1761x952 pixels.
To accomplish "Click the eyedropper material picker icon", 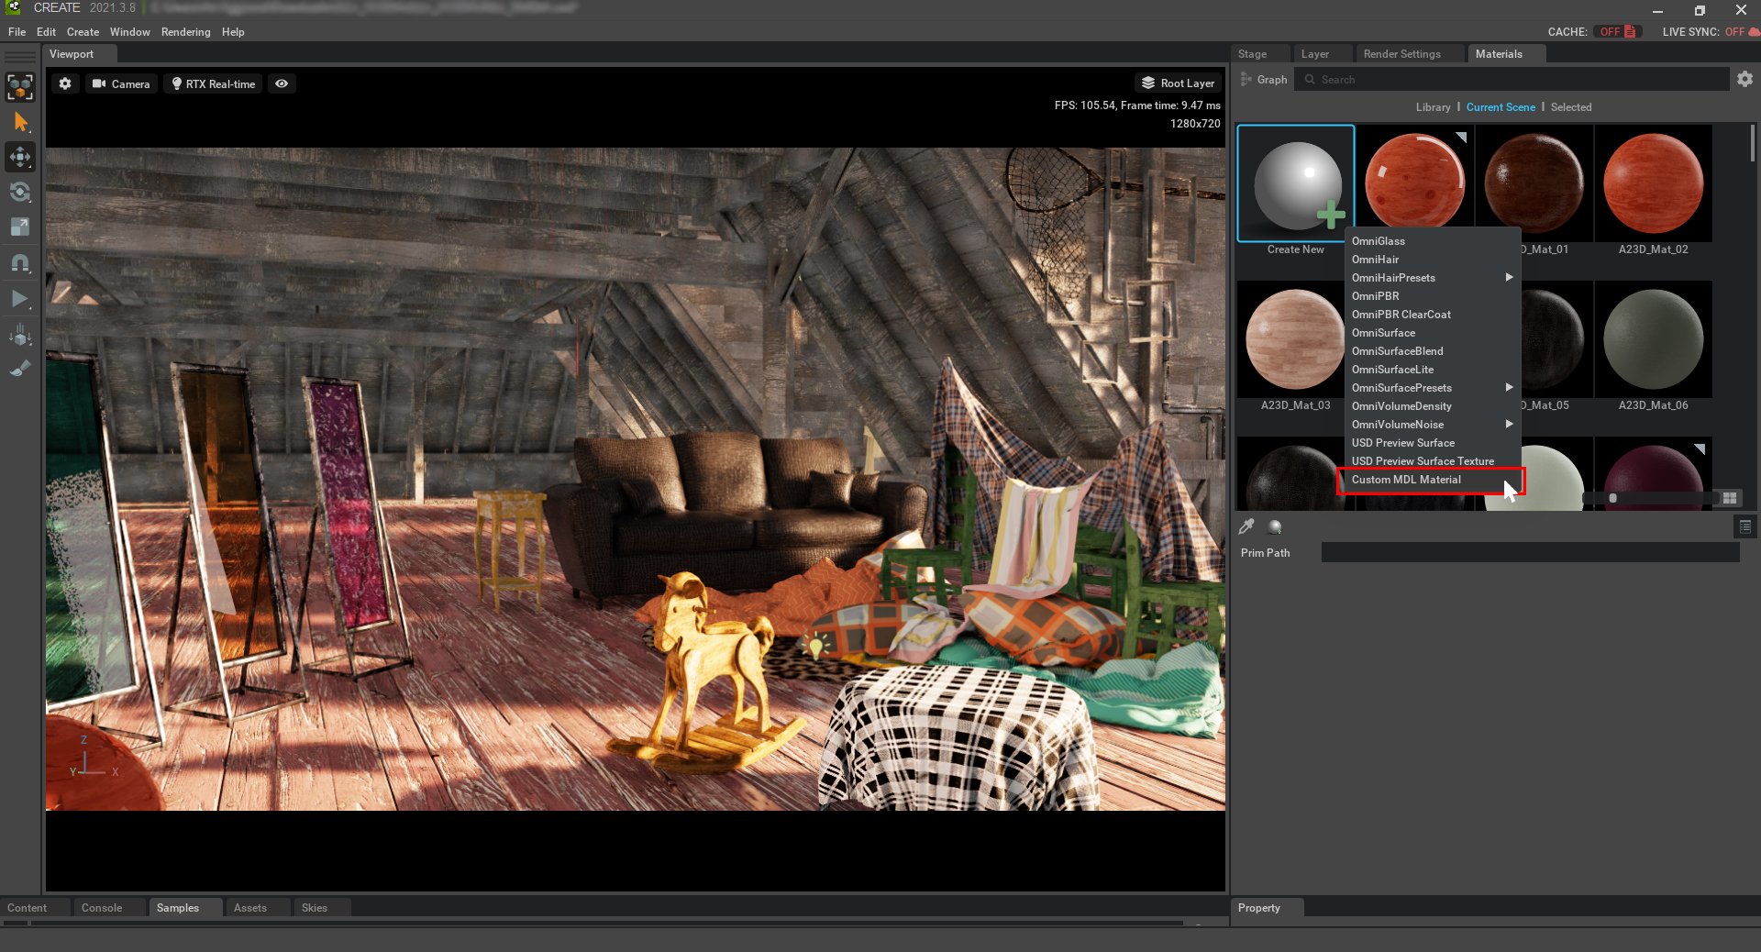I will point(1246,526).
